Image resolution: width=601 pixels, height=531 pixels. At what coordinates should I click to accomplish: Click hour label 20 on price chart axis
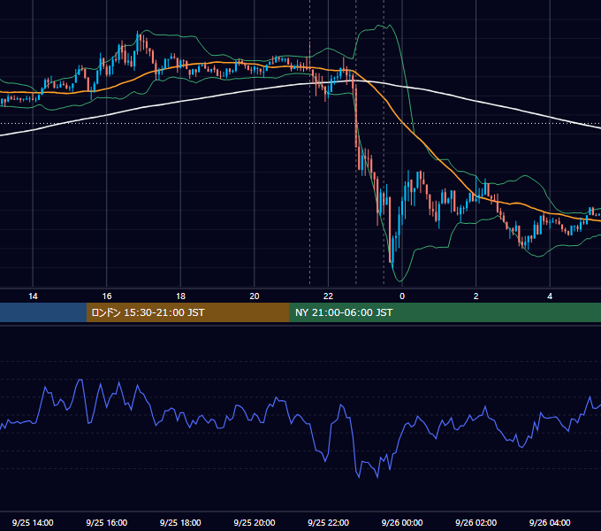[x=255, y=296]
